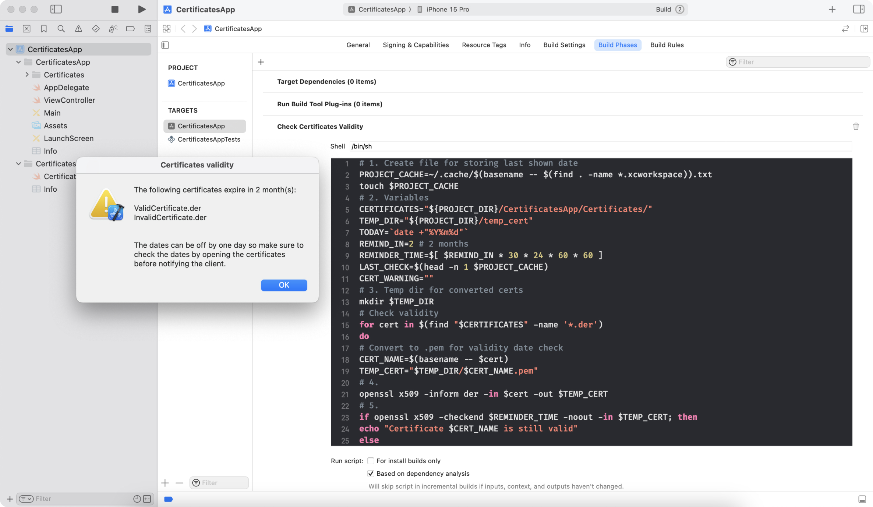Click the navigator panel toggle icon
The image size is (873, 507).
tap(56, 9)
